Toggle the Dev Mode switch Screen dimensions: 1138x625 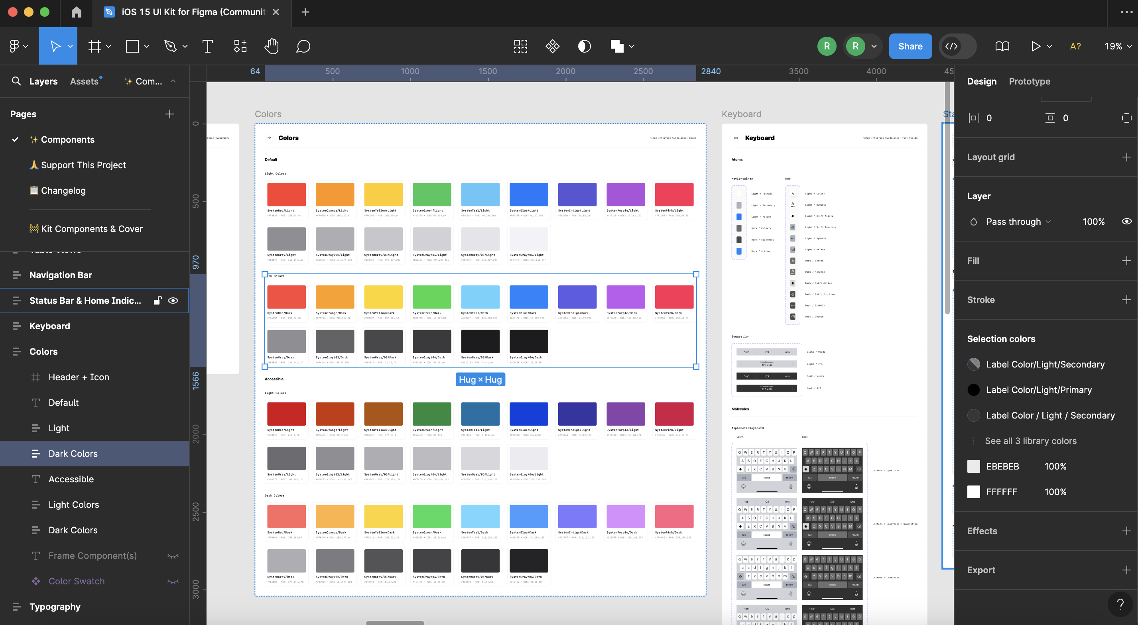tap(957, 46)
